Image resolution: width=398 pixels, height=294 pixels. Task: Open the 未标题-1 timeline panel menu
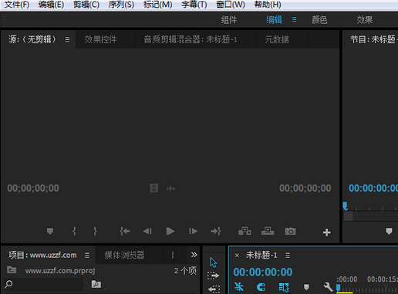point(288,256)
